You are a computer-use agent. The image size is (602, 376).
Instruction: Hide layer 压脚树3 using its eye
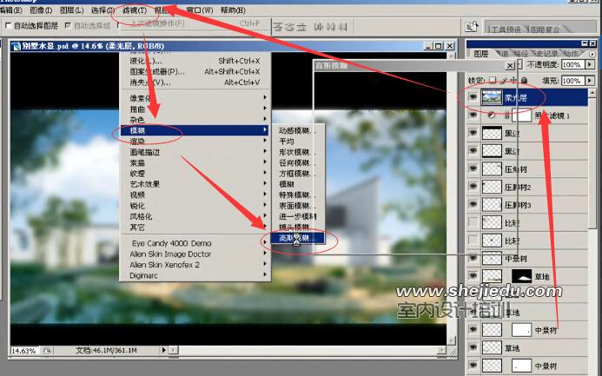click(x=473, y=204)
